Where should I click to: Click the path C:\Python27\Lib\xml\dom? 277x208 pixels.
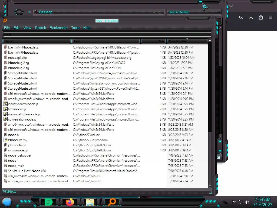pyautogui.click(x=90, y=140)
